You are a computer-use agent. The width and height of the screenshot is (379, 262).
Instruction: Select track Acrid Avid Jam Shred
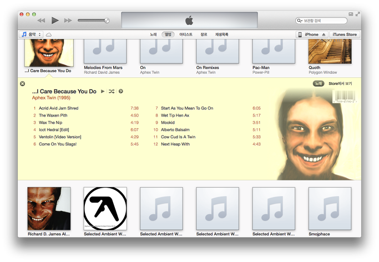coord(86,108)
